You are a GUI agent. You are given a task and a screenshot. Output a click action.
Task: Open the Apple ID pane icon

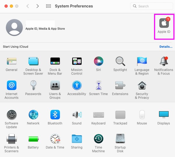pyautogui.click(x=164, y=23)
